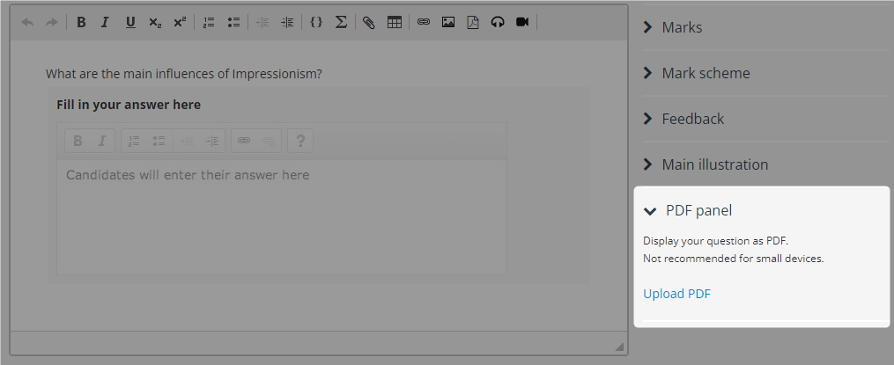Click the candidate answer text area
Viewport: 894px width, 365px height.
[x=282, y=217]
